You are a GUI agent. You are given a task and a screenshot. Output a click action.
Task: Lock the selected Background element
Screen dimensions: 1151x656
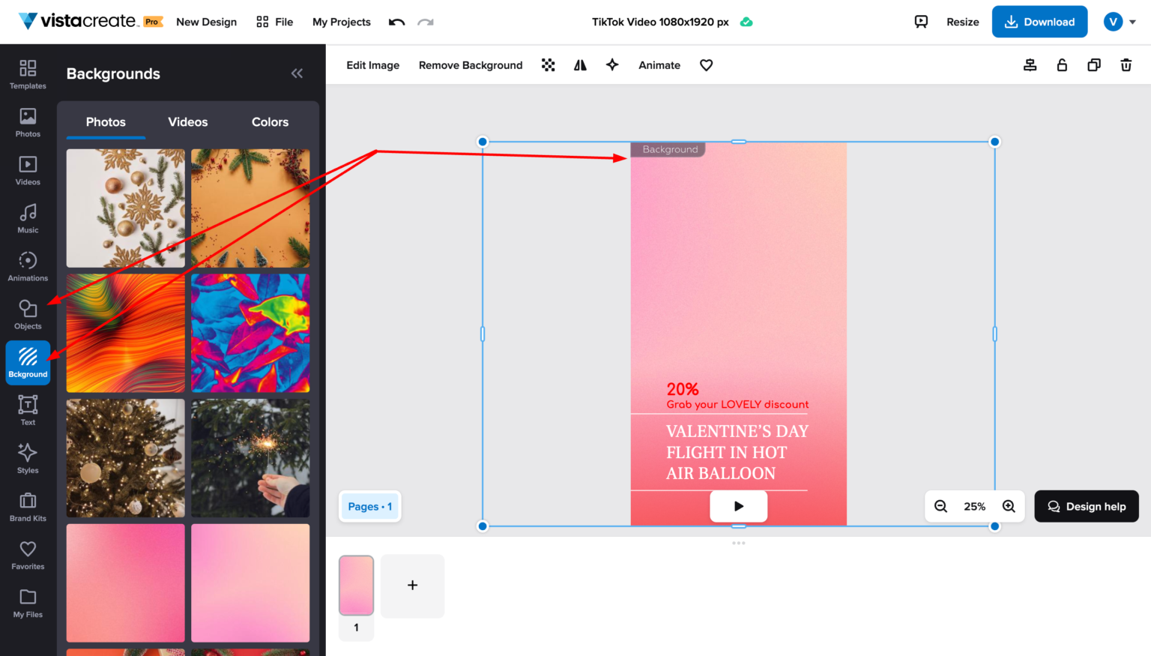1062,65
